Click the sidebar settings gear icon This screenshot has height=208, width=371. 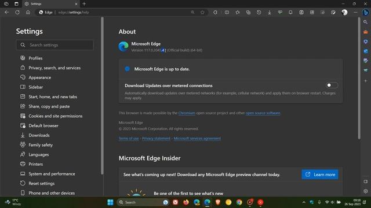[366, 191]
